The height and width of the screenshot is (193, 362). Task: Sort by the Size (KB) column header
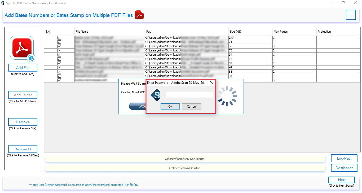250,32
